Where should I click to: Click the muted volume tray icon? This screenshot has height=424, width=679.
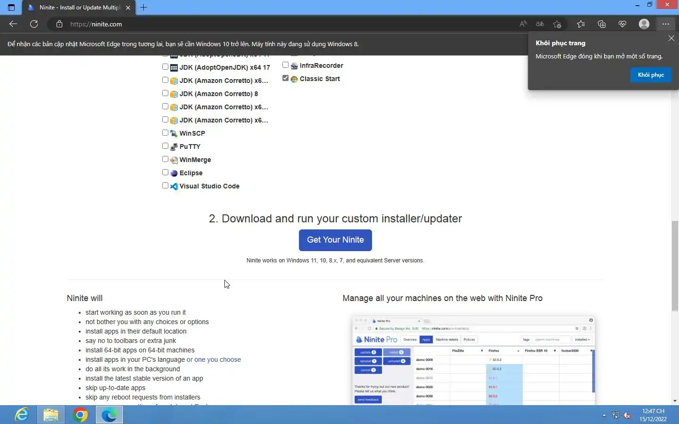[628, 415]
